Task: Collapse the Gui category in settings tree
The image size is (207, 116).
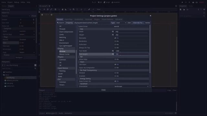Action: 58,79
